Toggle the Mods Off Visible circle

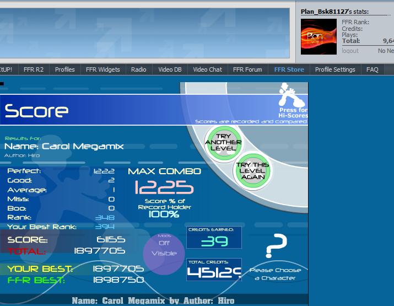(x=164, y=254)
